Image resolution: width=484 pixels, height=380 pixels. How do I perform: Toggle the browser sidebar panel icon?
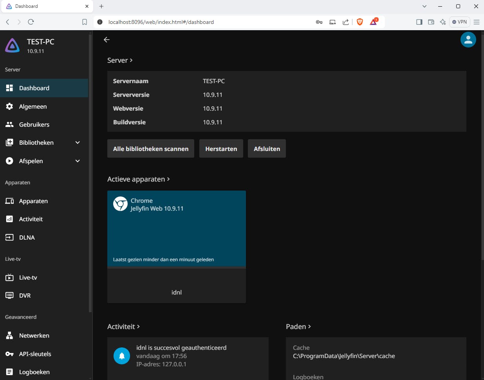point(419,22)
